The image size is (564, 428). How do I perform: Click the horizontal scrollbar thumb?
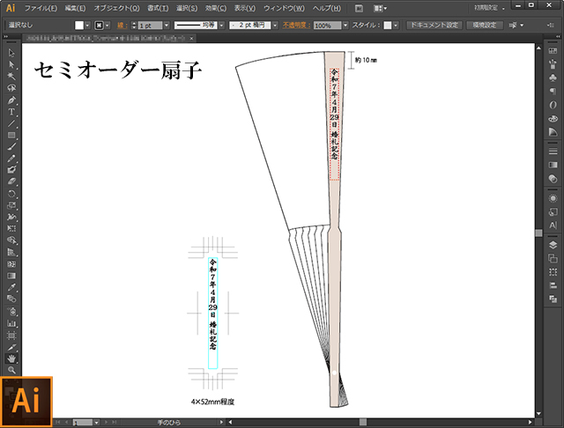[363, 422]
